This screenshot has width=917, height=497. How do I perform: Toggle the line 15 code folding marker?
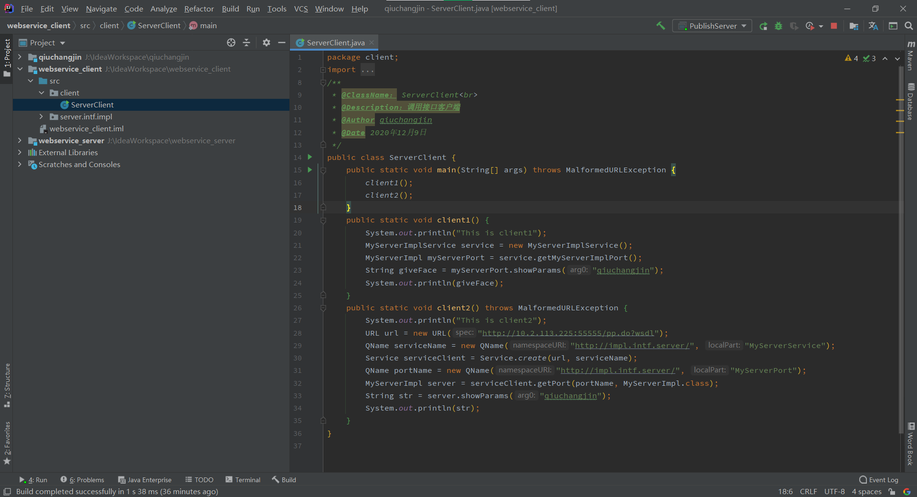(324, 170)
